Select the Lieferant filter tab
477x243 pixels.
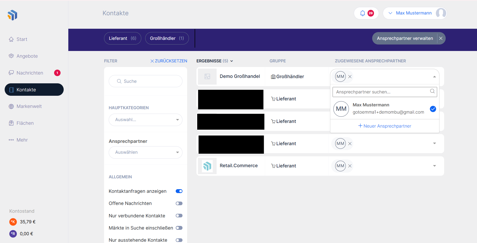pyautogui.click(x=122, y=38)
